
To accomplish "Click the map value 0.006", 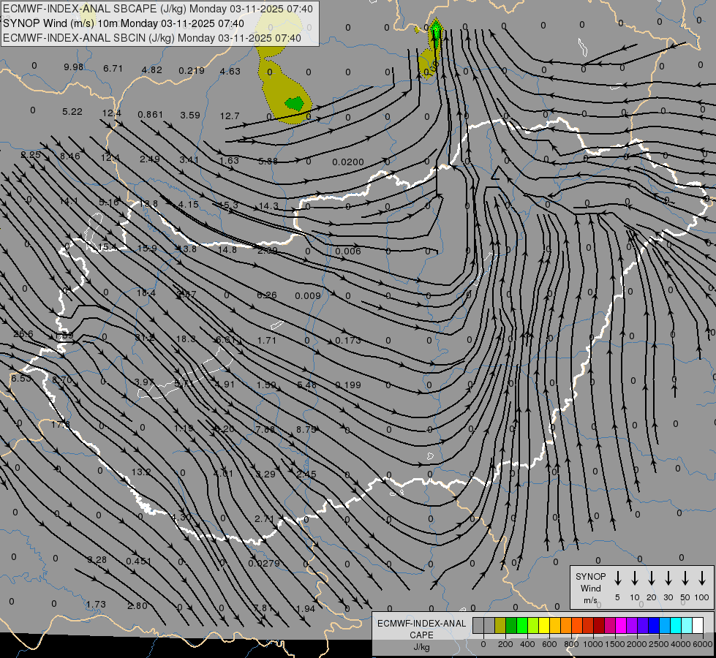I will coord(348,252).
